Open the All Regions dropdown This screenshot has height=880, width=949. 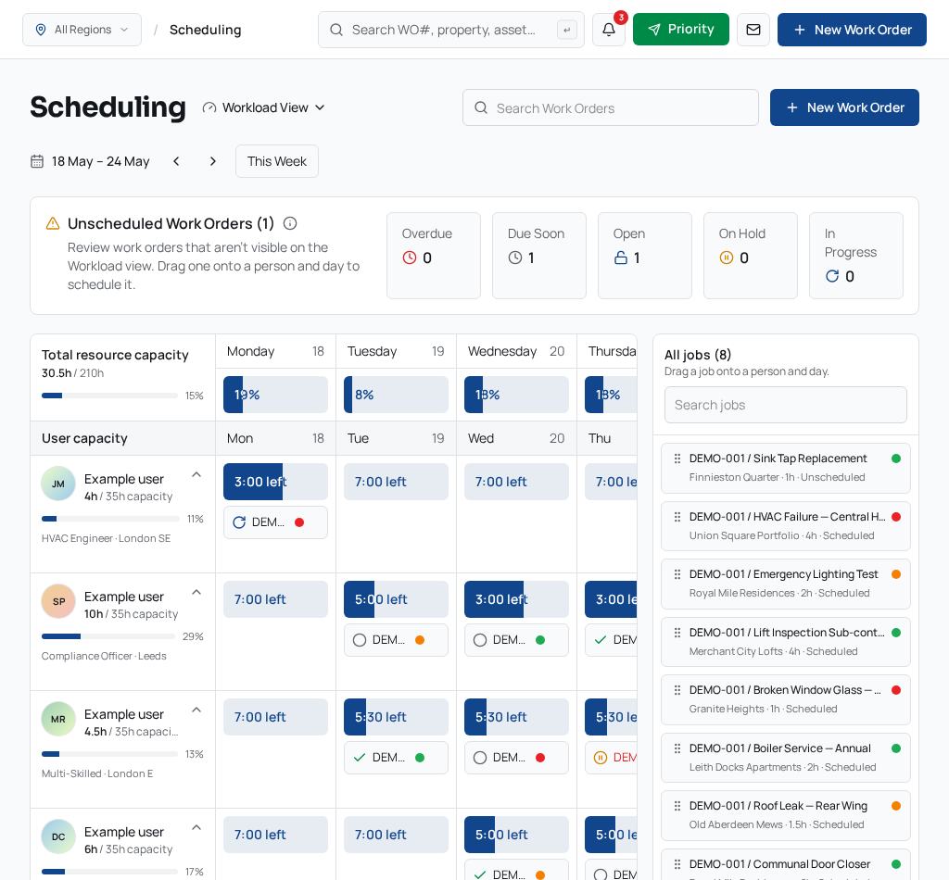[82, 30]
